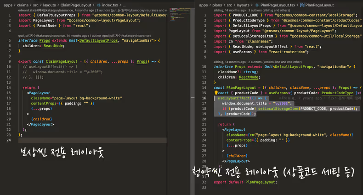
Task: Click ProductCodeType reference in useParams line
Action: coord(338,93)
